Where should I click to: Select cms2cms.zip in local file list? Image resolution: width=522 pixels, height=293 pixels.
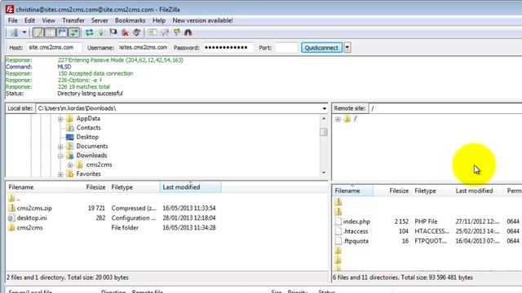click(34, 208)
